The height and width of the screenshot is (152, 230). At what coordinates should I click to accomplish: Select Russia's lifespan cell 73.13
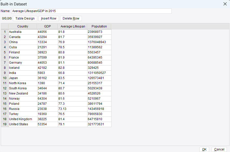tap(73, 109)
